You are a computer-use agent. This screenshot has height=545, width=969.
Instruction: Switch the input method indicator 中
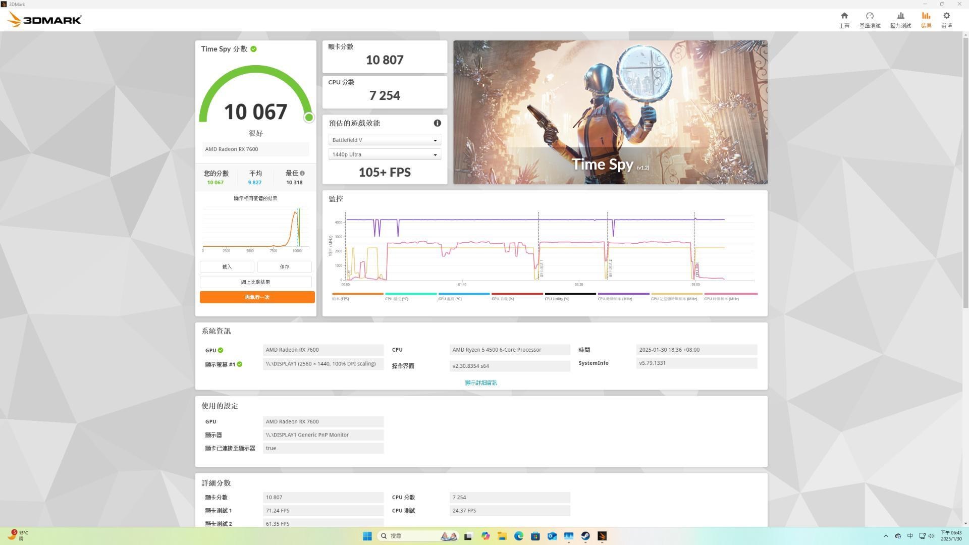[910, 536]
